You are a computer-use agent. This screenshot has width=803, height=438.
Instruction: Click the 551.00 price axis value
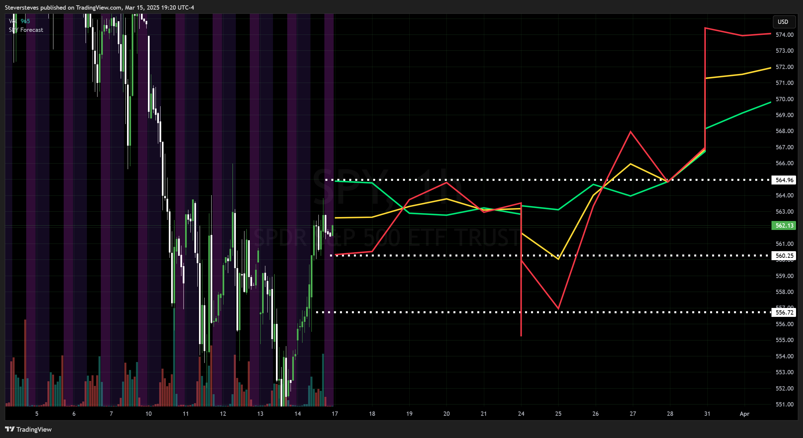pyautogui.click(x=784, y=404)
